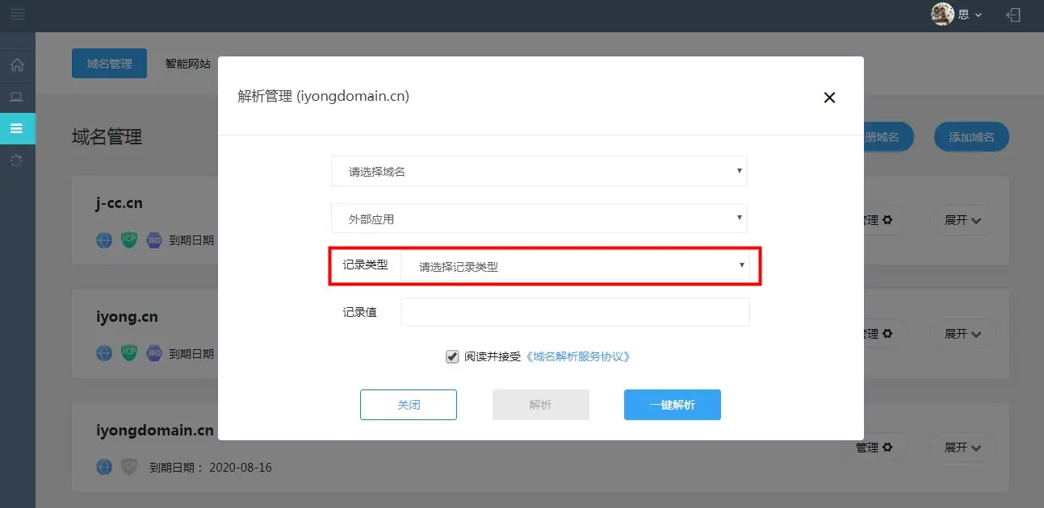Screen dimensions: 1044x508
Task: Open the home icon in sidebar
Action: point(17,65)
